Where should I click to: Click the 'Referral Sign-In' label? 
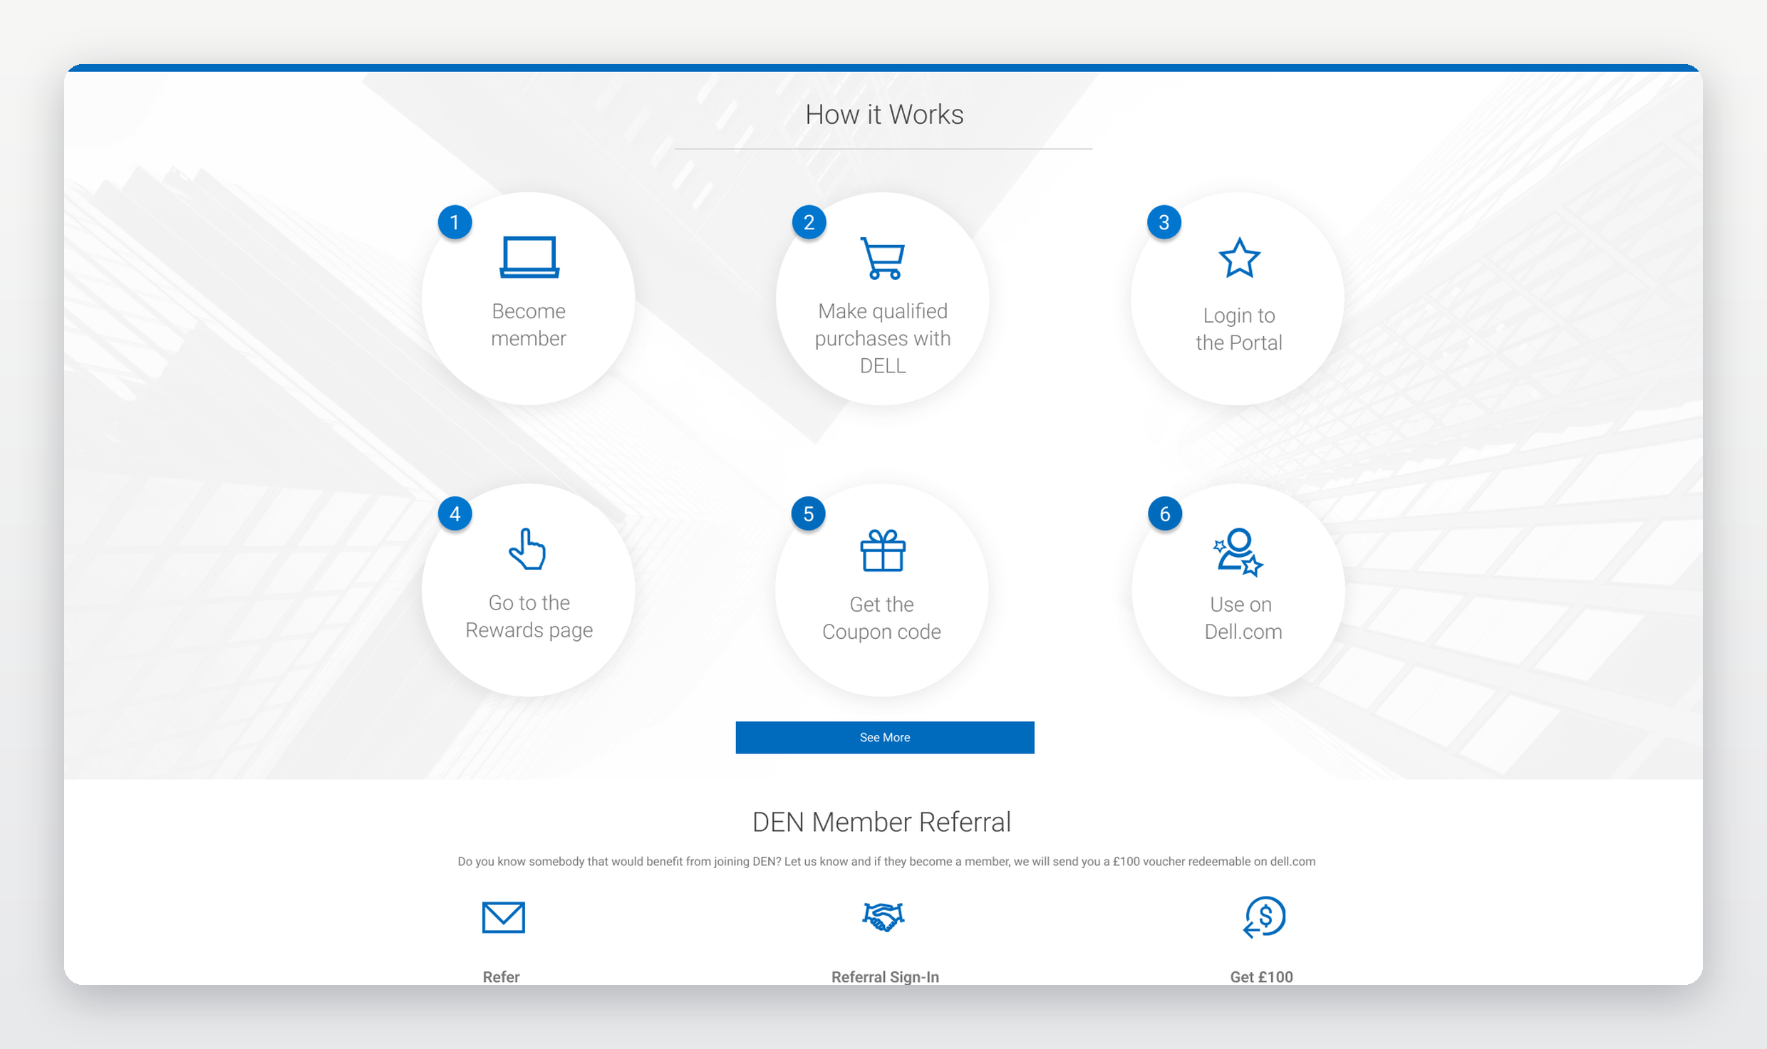[885, 977]
